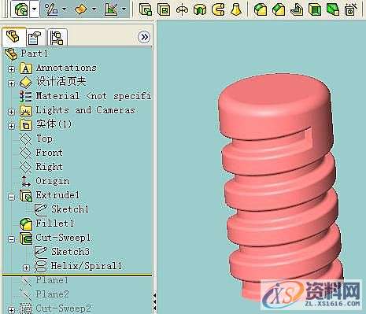Select the Chamfer tool
The height and width of the screenshot is (314, 366).
click(x=279, y=9)
